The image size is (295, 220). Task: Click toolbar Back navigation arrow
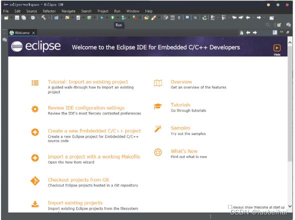[248, 17]
